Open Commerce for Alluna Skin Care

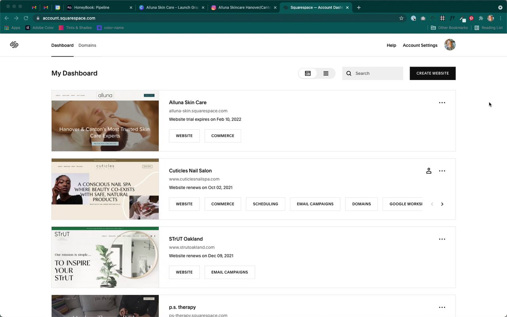[x=223, y=136]
